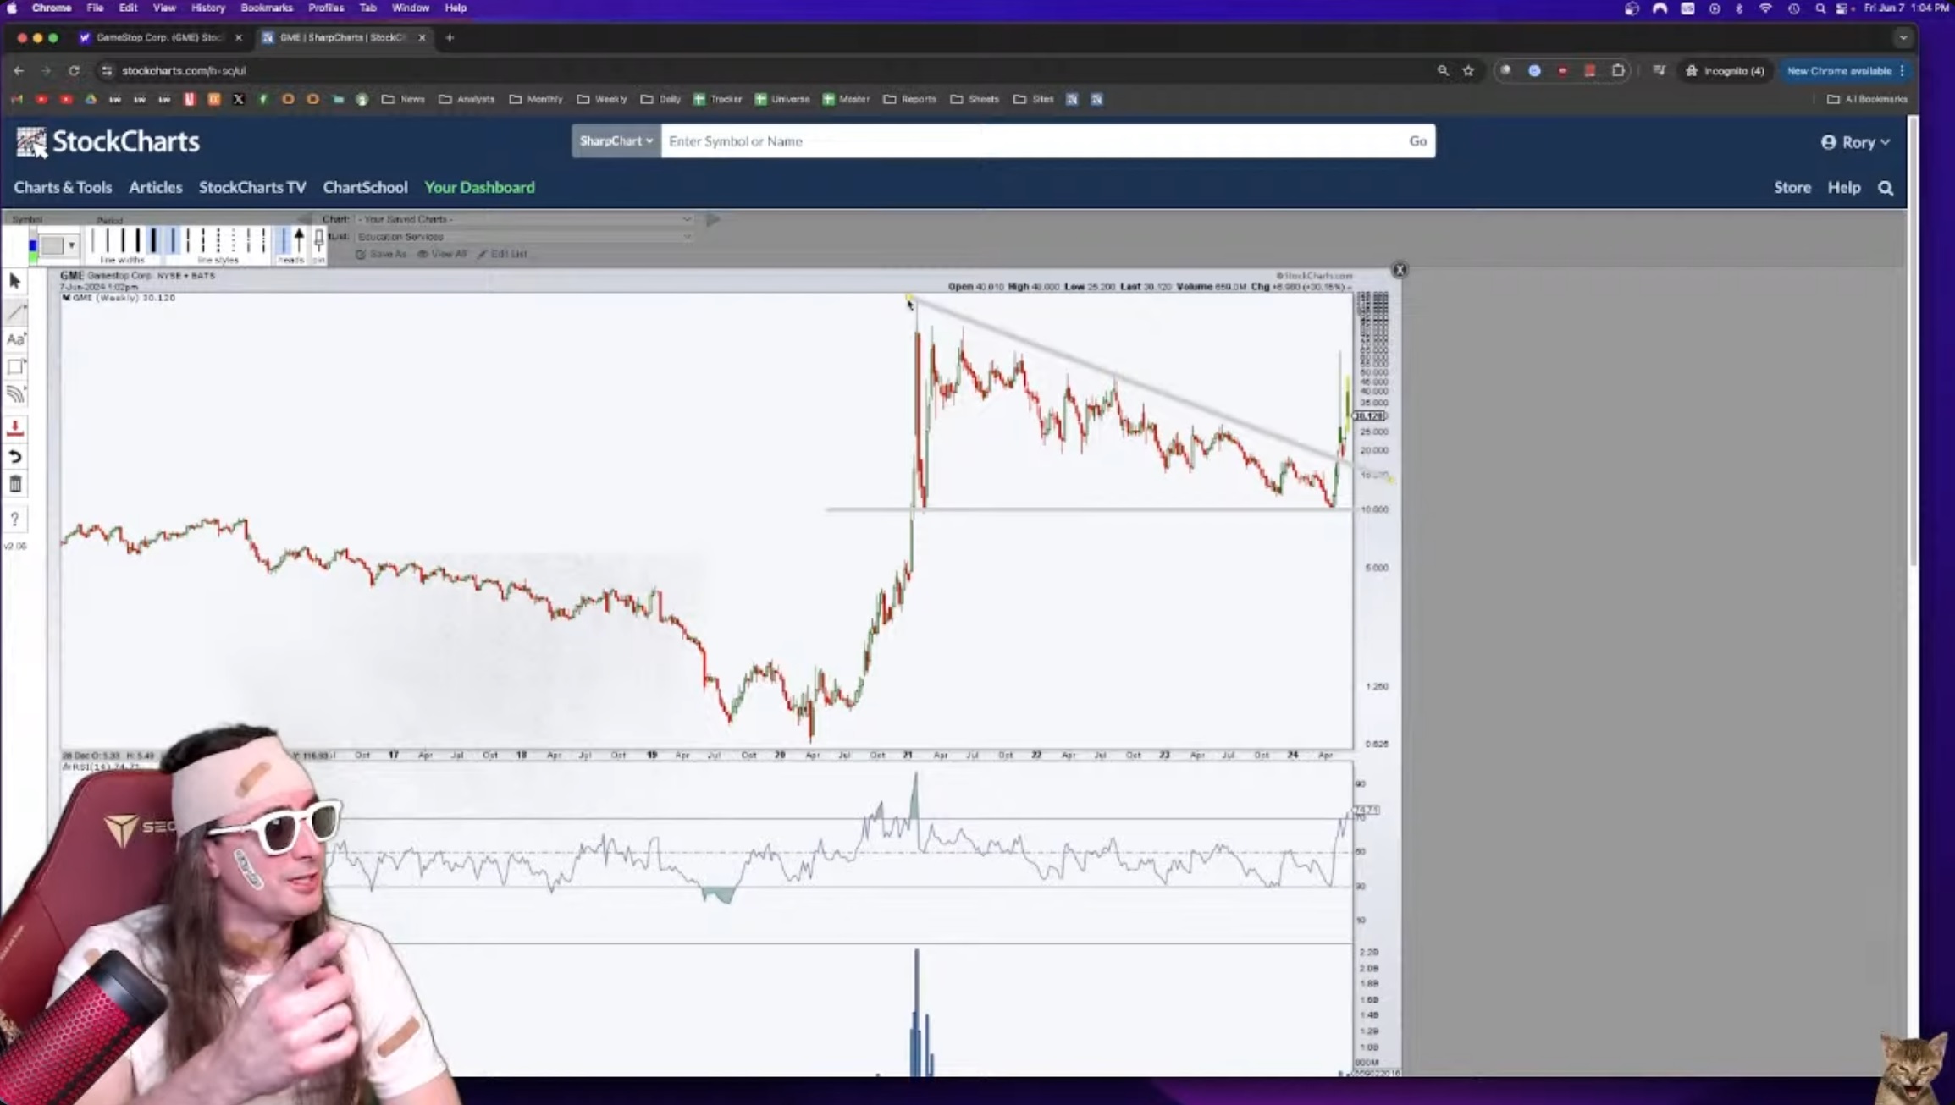Screen dimensions: 1955x1105
Task: Click the Go search button
Action: click(x=1417, y=141)
